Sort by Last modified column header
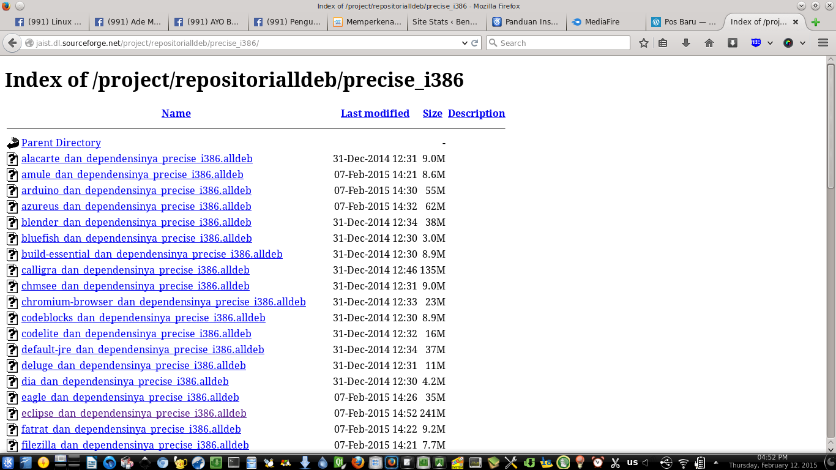 375,113
